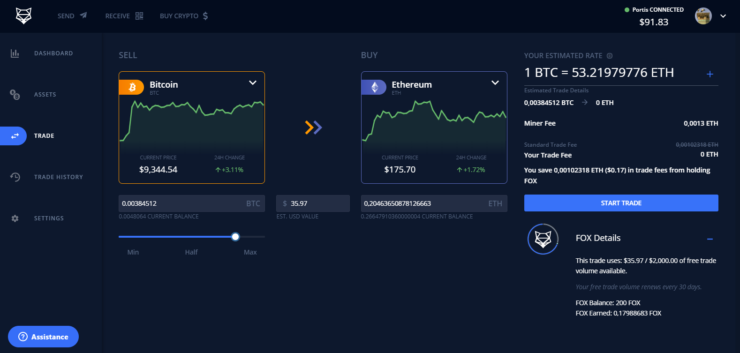Click the Bitcoin orange coin icon
This screenshot has height=353, width=740.
[x=132, y=87]
